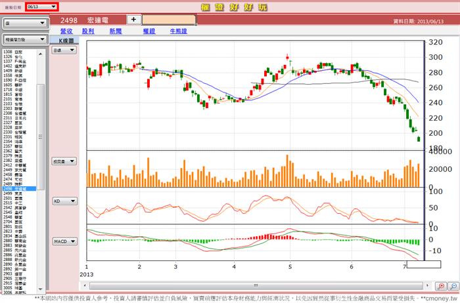Click the horizontal chart scrollbar thumb

(x=256, y=286)
